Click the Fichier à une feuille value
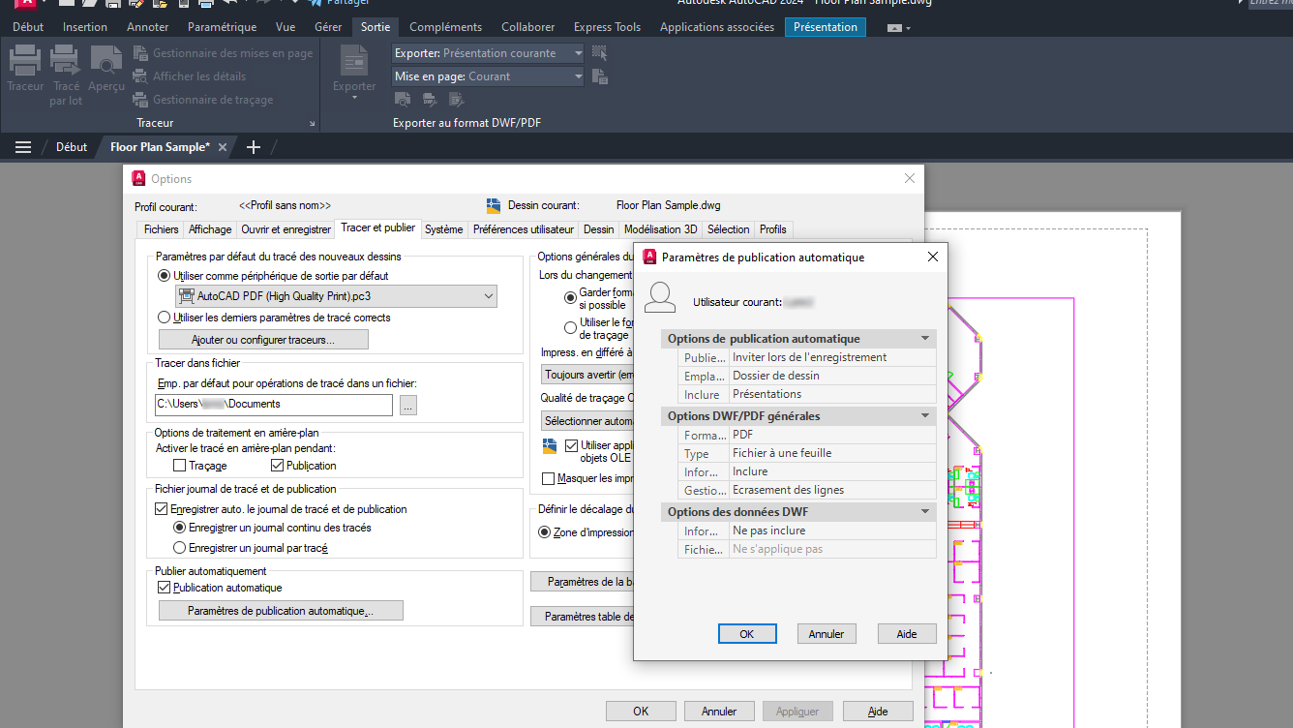This screenshot has height=728, width=1293. tap(832, 453)
